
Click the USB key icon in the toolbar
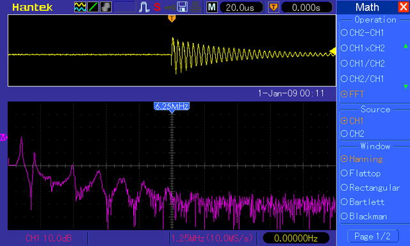[x=170, y=8]
